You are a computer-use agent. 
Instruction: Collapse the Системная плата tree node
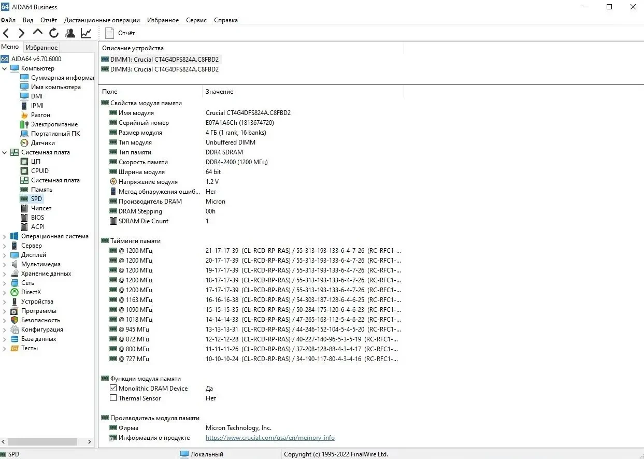click(5, 152)
